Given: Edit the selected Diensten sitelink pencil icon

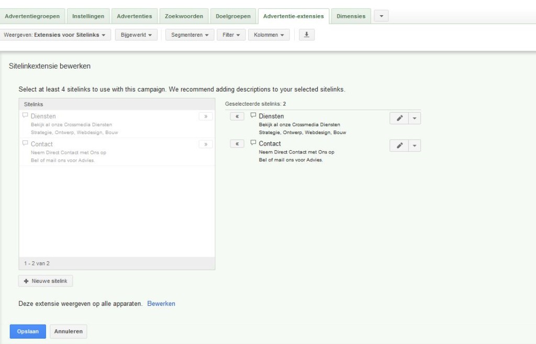Looking at the screenshot, I should tap(399, 118).
